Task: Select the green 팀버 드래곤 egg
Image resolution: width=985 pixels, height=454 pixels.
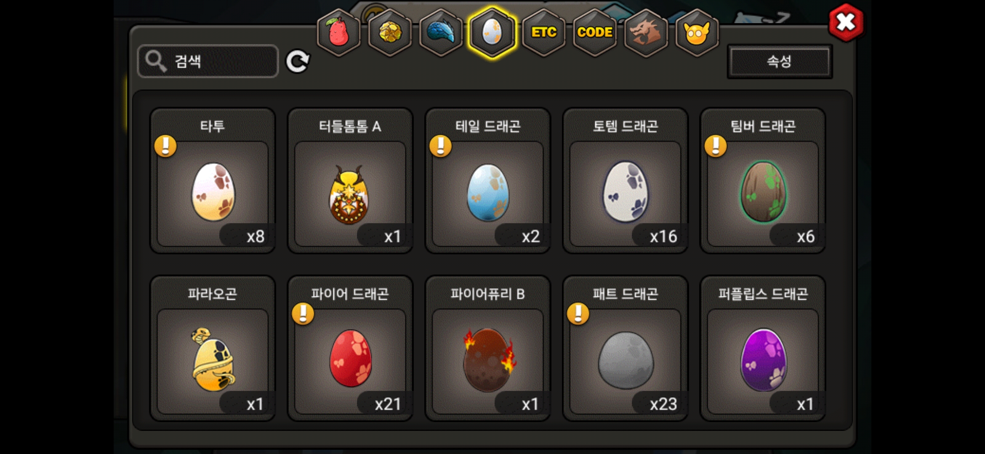Action: (x=763, y=181)
